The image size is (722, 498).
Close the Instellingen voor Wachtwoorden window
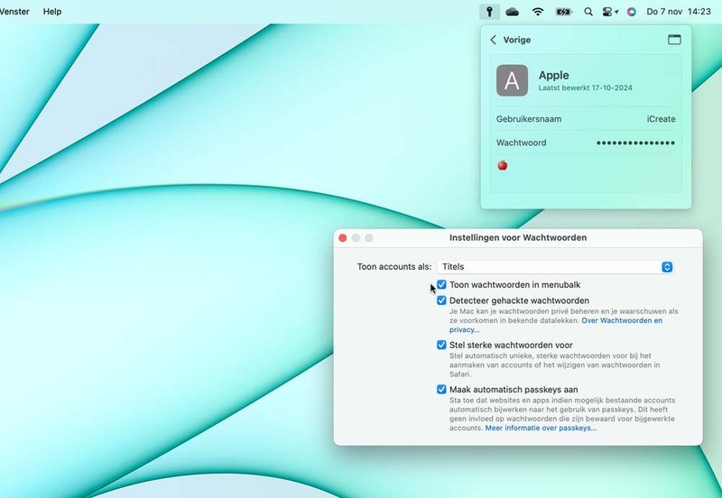pos(343,238)
